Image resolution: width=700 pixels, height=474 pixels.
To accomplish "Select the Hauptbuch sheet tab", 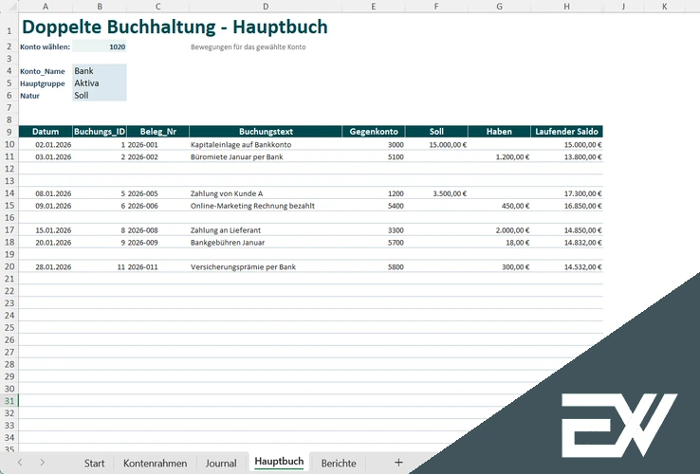I will (279, 462).
